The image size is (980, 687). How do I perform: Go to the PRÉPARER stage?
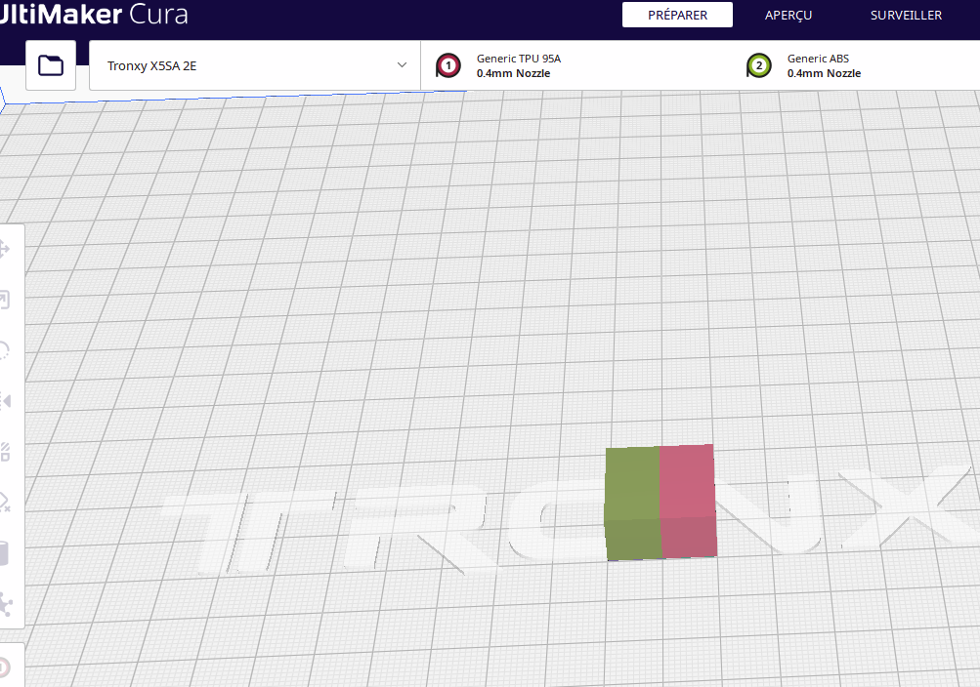click(677, 15)
